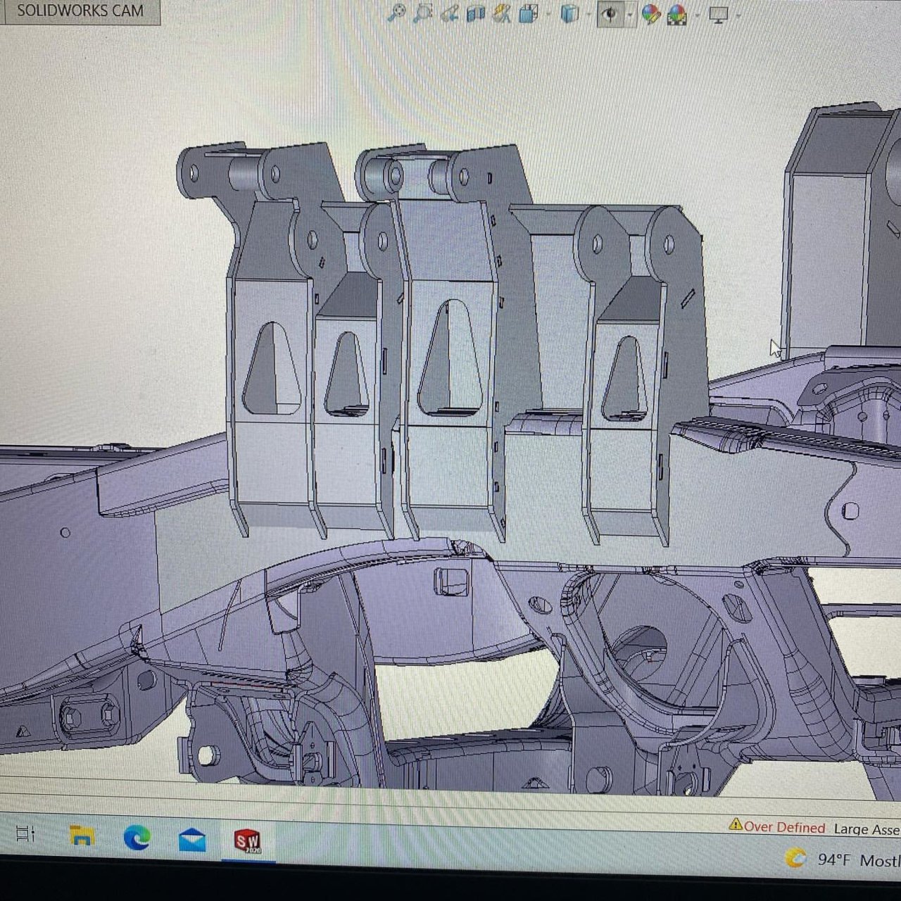Click the SOLIDWORKS 2020 taskbar icon

point(247,841)
